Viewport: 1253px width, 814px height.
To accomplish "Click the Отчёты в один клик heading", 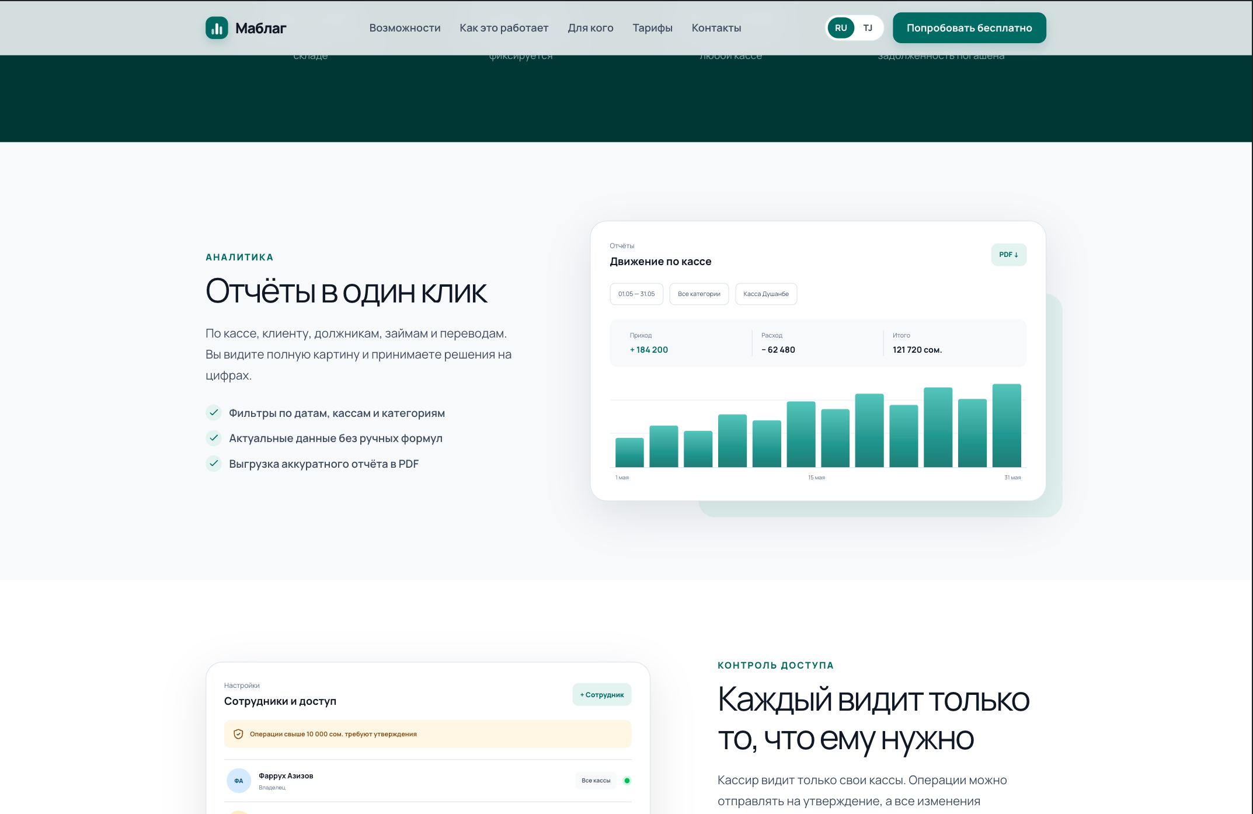I will tap(346, 291).
